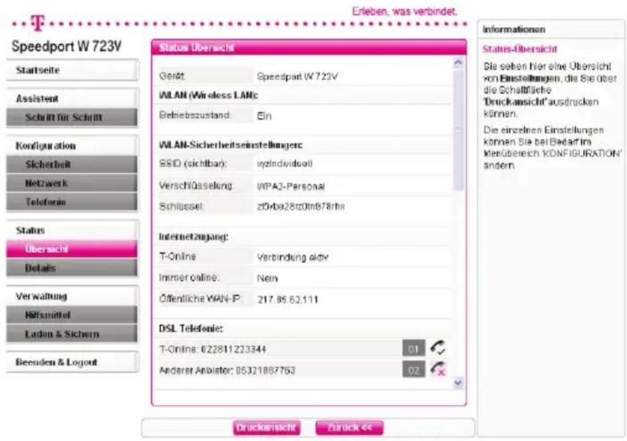Open the Konfiguration section
Image resolution: width=627 pixels, height=441 pixels.
point(72,146)
